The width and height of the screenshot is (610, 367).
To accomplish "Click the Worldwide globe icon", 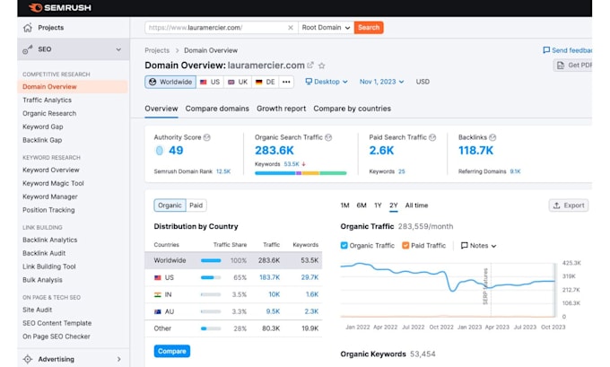I will [x=152, y=82].
